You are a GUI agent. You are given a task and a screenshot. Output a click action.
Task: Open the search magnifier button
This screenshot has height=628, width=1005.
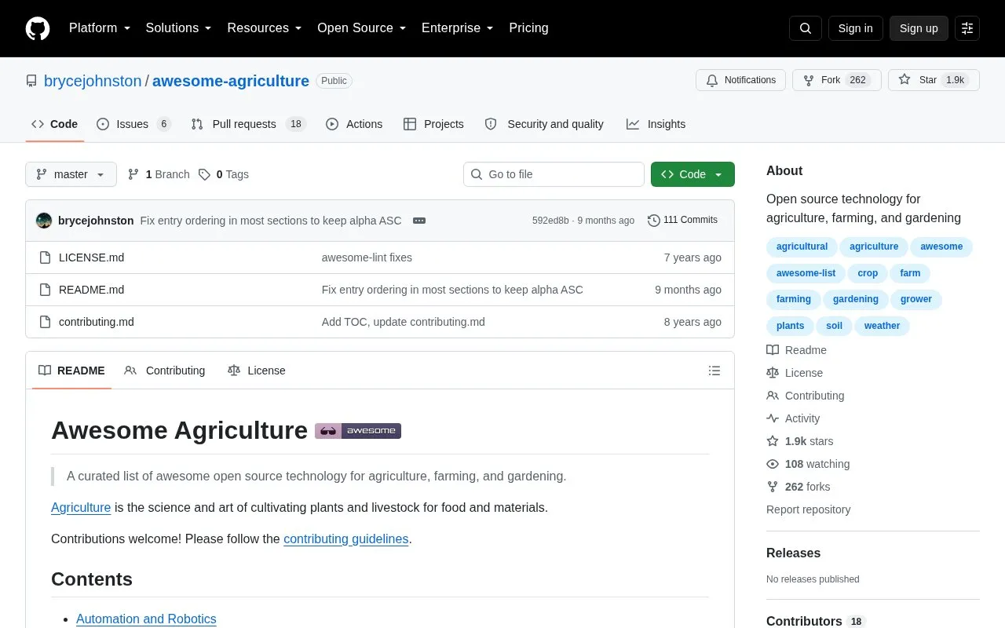click(x=806, y=28)
